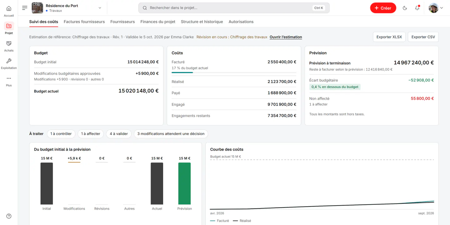Open the Factures fournisseurs tab
Image resolution: width=450 pixels, height=225 pixels.
(x=84, y=22)
